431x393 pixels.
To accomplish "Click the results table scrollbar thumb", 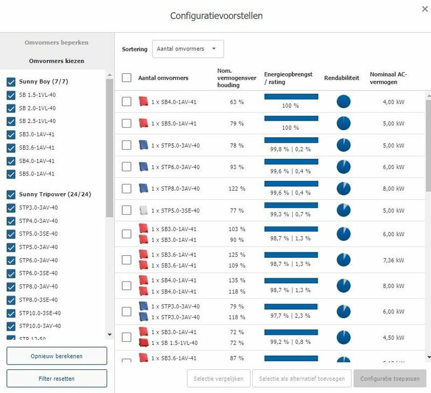I will (428, 145).
